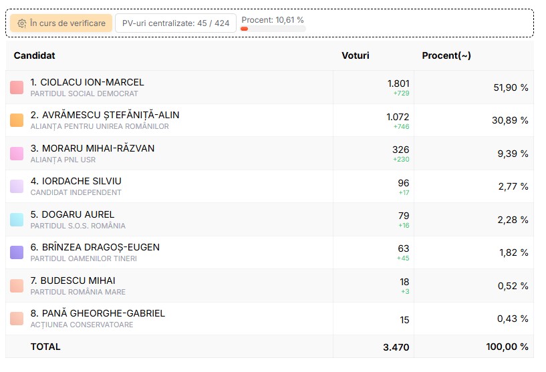Click the TOTAL votes value 3.470
546x372 pixels.
coord(396,347)
